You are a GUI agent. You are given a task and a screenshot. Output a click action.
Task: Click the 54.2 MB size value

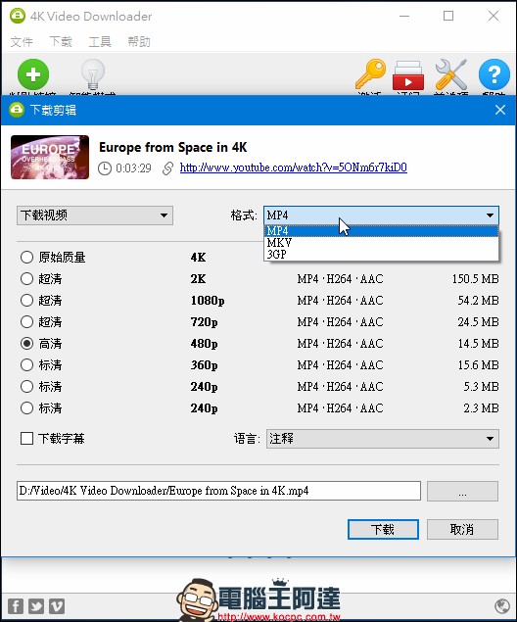[478, 301]
